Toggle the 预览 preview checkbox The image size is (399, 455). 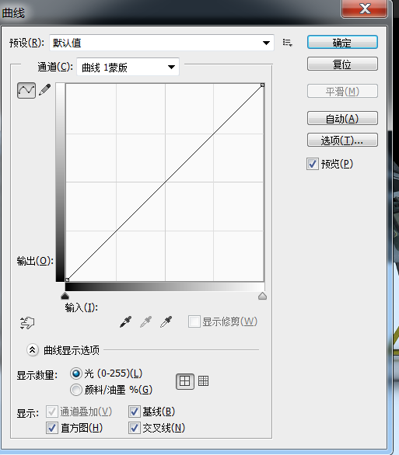pos(313,164)
